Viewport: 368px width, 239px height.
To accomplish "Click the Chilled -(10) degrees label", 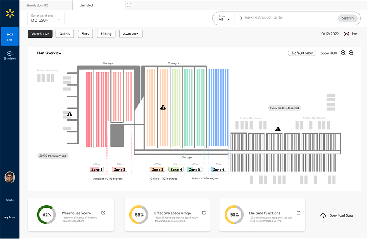I will [164, 179].
